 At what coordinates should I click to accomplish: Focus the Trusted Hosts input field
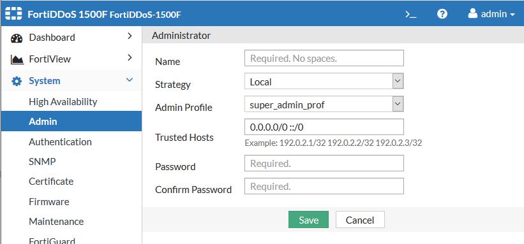324,127
